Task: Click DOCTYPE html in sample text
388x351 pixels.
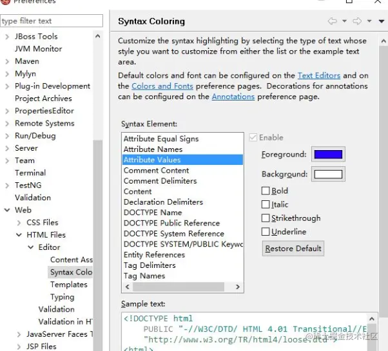Action: [x=159, y=318]
